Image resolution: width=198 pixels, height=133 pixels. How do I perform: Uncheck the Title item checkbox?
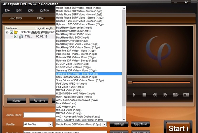tap(16, 37)
